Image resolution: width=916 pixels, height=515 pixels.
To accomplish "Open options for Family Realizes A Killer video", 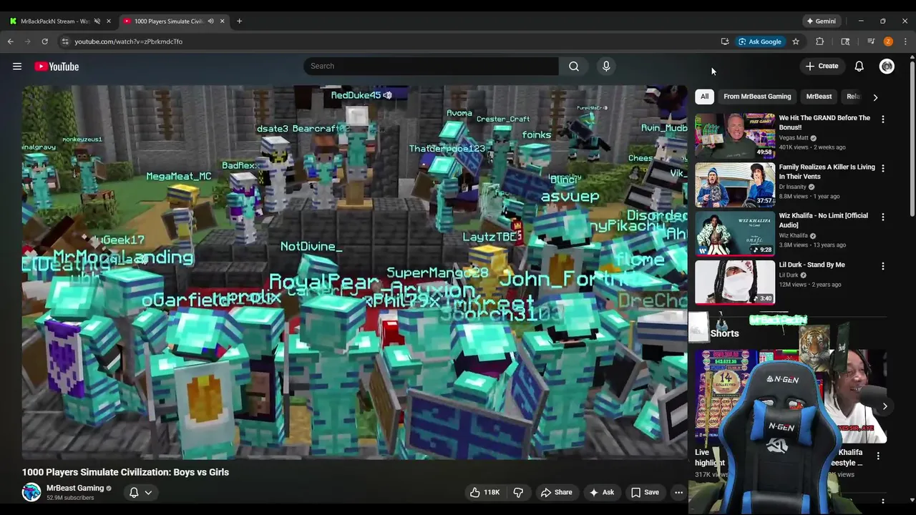I will (x=882, y=168).
